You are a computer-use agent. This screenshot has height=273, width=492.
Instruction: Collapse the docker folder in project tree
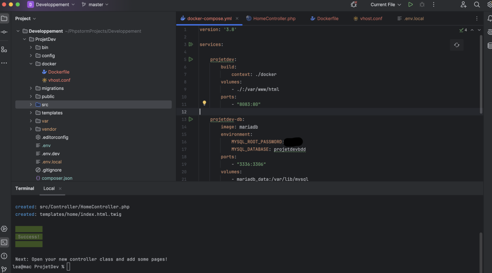point(31,64)
